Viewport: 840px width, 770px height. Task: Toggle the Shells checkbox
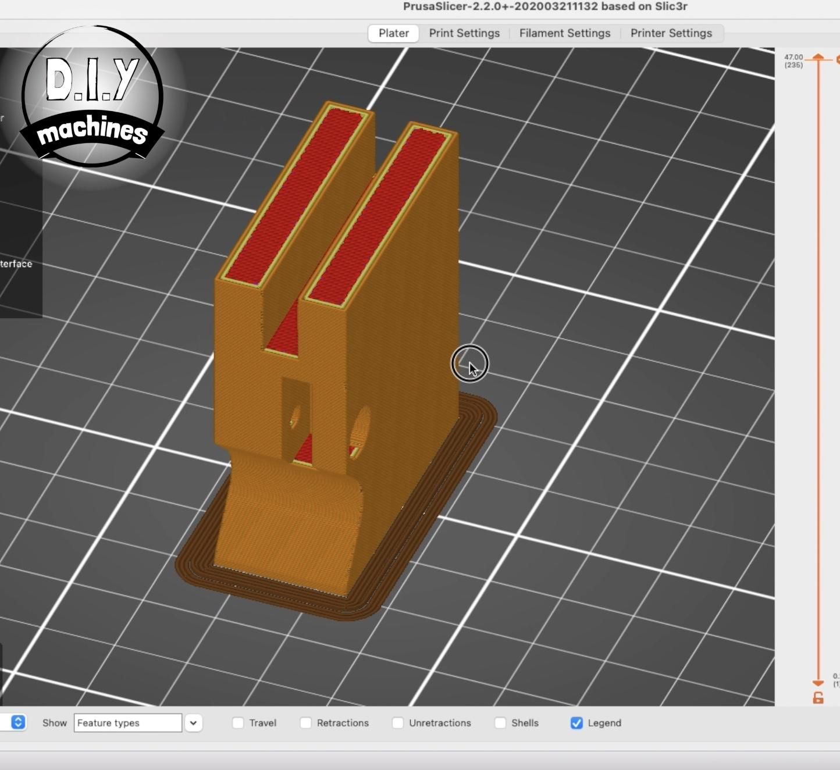[500, 723]
